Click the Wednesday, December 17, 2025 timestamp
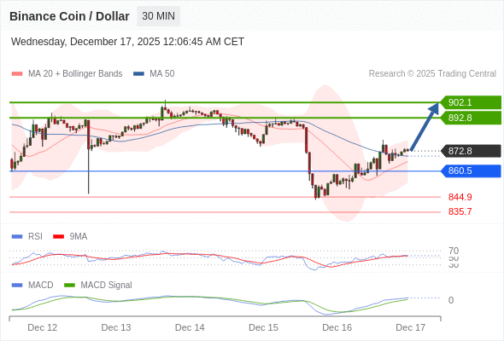The image size is (504, 341). (127, 42)
